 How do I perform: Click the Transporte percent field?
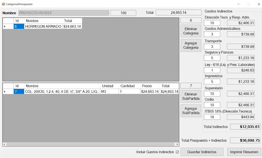(x=212, y=46)
